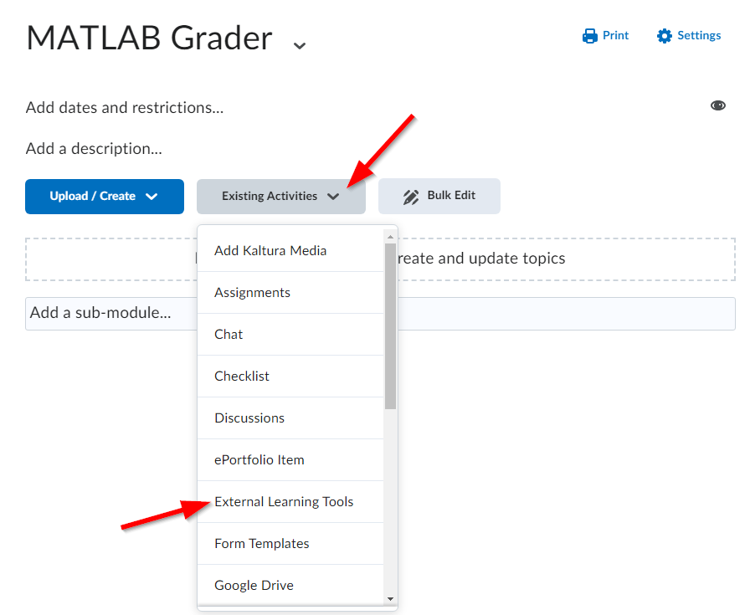The width and height of the screenshot is (750, 615).
Task: Click the Settings gear icon
Action: (x=664, y=36)
